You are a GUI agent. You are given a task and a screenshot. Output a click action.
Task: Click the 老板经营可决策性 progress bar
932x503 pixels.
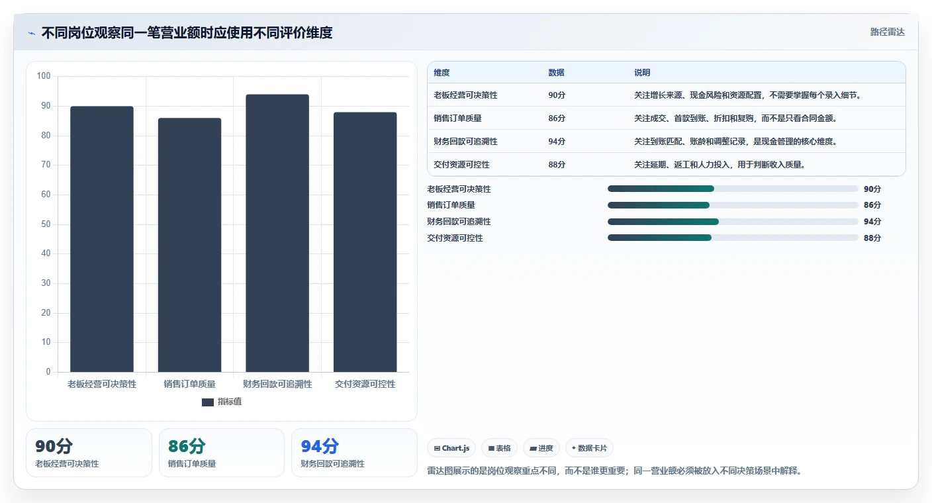pyautogui.click(x=733, y=189)
